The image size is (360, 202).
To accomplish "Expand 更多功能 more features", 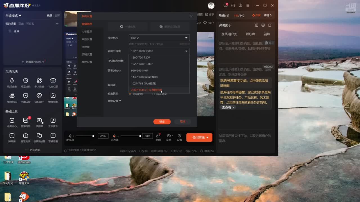I will [33, 150].
